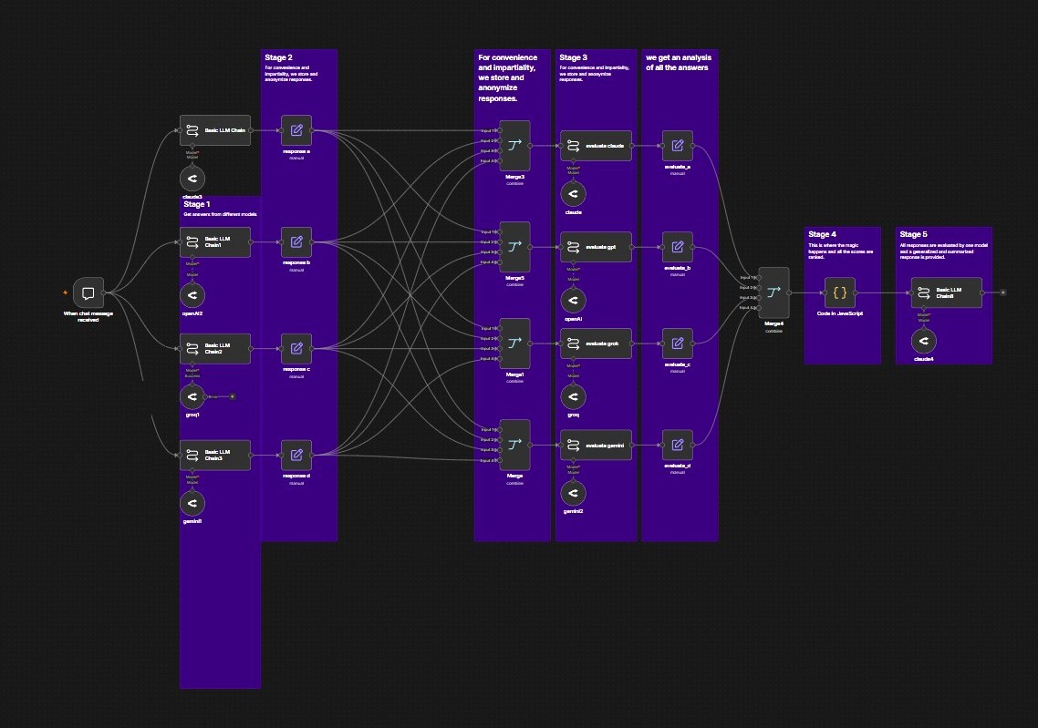Image resolution: width=1038 pixels, height=728 pixels.
Task: Open the Basic LLM Chain1 node
Action: [x=215, y=242]
